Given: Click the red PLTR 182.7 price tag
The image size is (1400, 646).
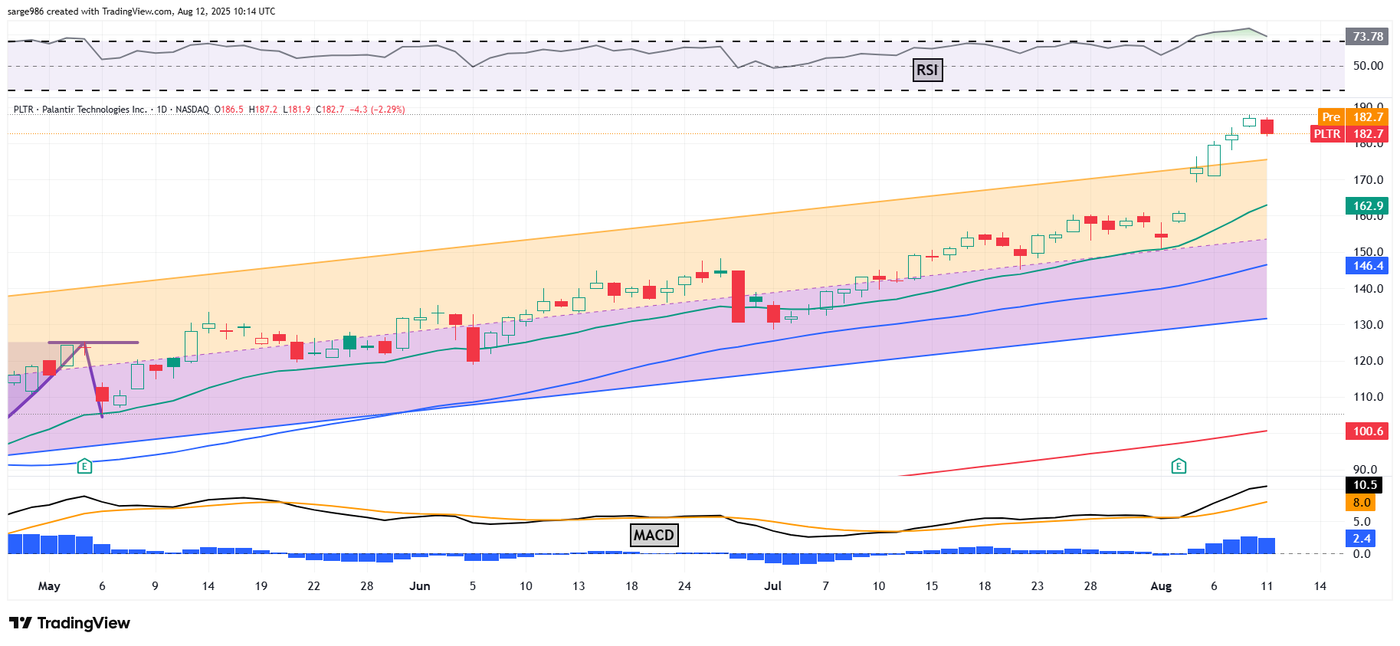Looking at the screenshot, I should (x=1349, y=134).
